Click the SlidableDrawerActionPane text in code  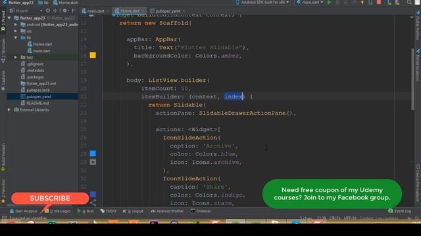point(242,113)
